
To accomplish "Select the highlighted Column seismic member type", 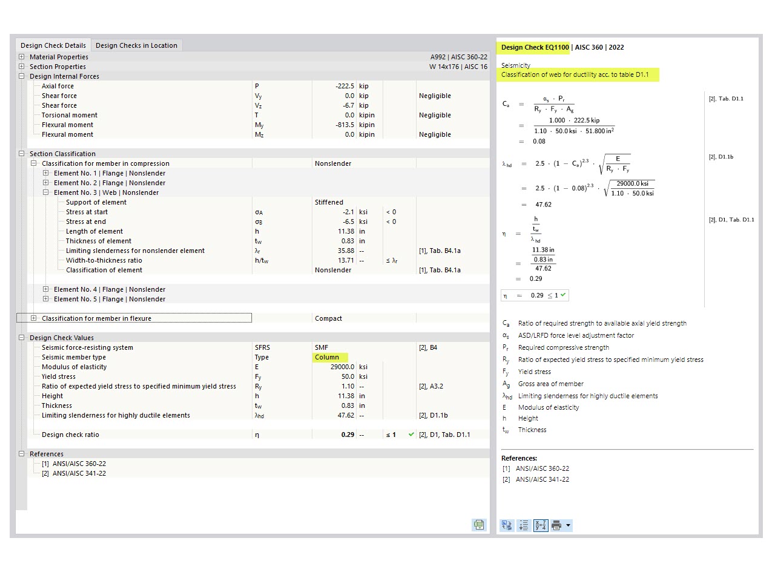I will coord(329,357).
